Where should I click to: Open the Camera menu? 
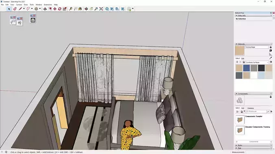[19, 5]
